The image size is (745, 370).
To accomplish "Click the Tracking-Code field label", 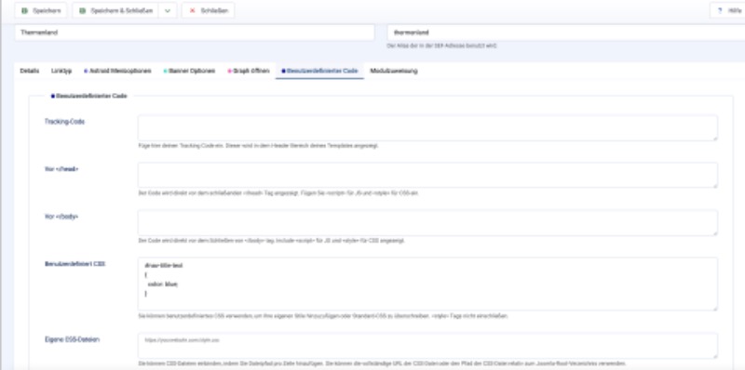I will point(64,122).
